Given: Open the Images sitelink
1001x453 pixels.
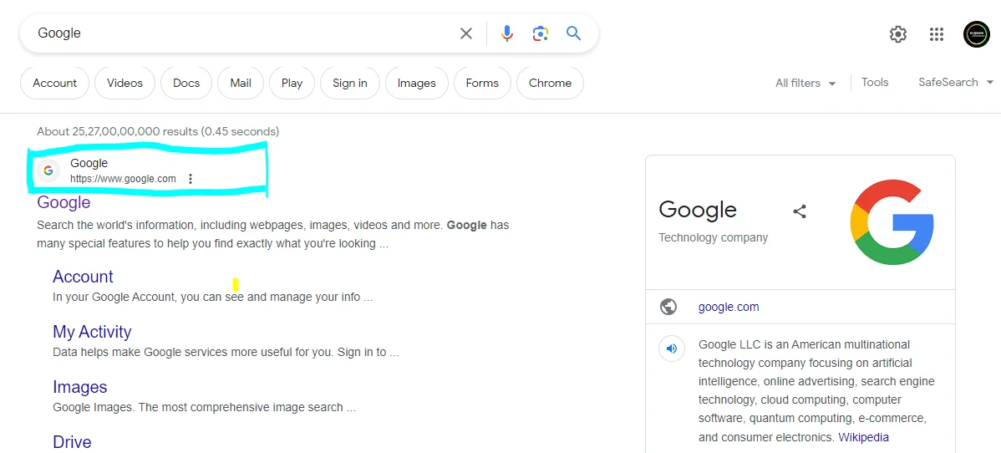Looking at the screenshot, I should tap(80, 387).
